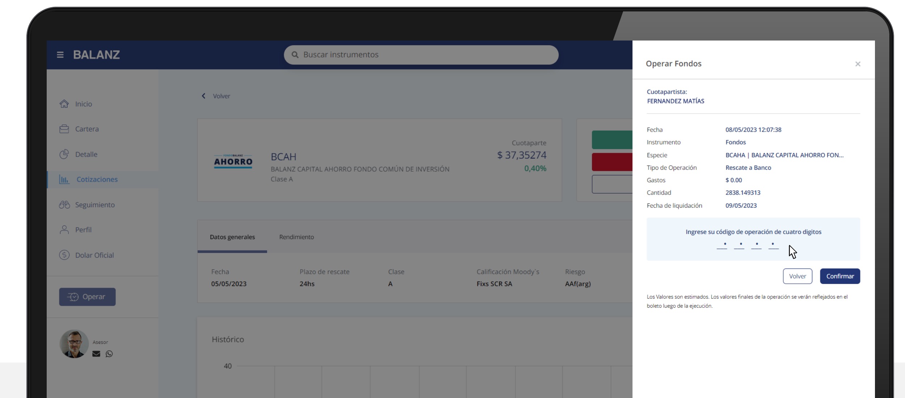
Task: Click the Volver button in the panel
Action: pos(797,276)
